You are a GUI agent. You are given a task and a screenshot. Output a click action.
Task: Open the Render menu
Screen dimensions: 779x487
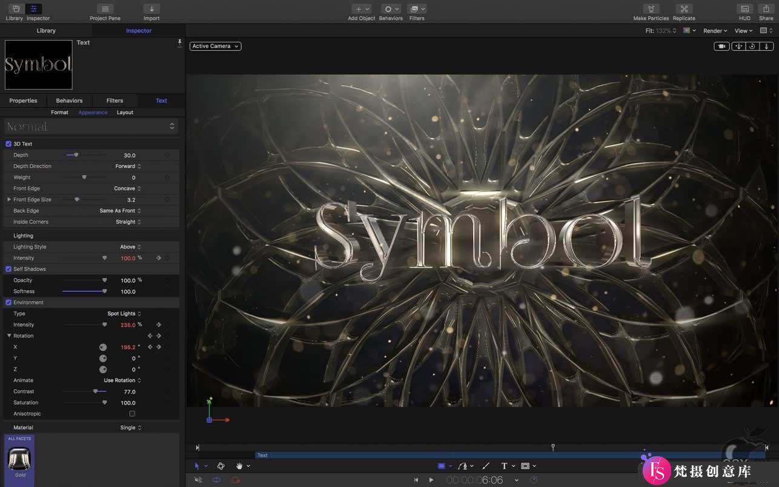[x=715, y=31]
